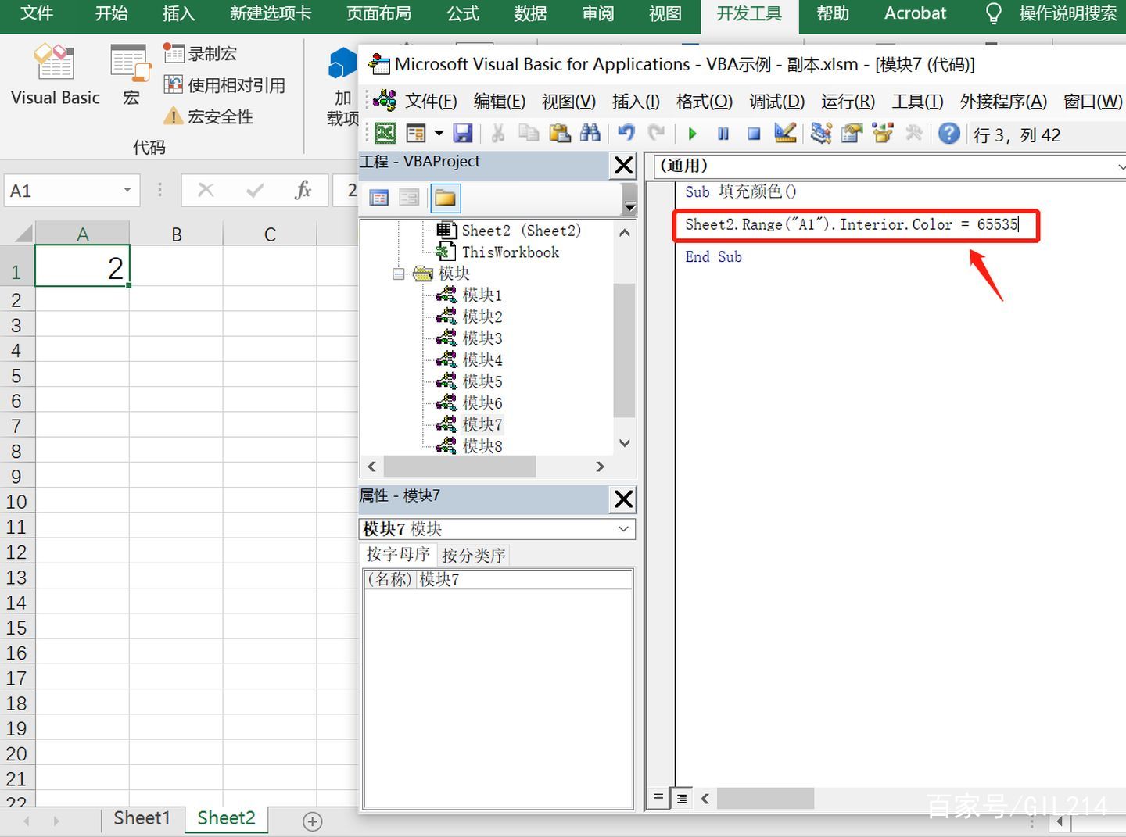1126x837 pixels.
Task: Open the 模块7 properties object dropdown
Action: coord(623,529)
